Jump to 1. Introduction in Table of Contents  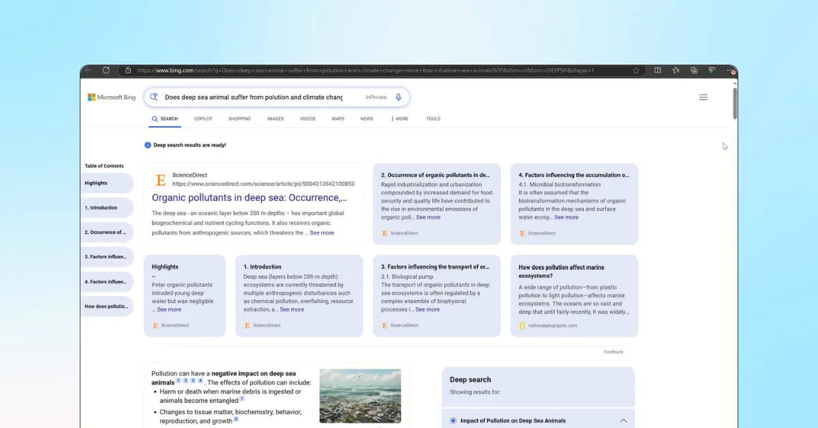(x=106, y=208)
